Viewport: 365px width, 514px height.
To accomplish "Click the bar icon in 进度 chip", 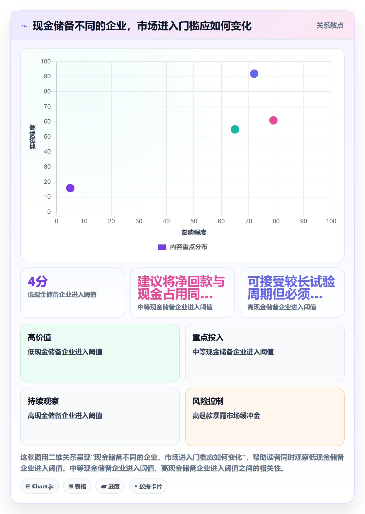I will point(104,487).
